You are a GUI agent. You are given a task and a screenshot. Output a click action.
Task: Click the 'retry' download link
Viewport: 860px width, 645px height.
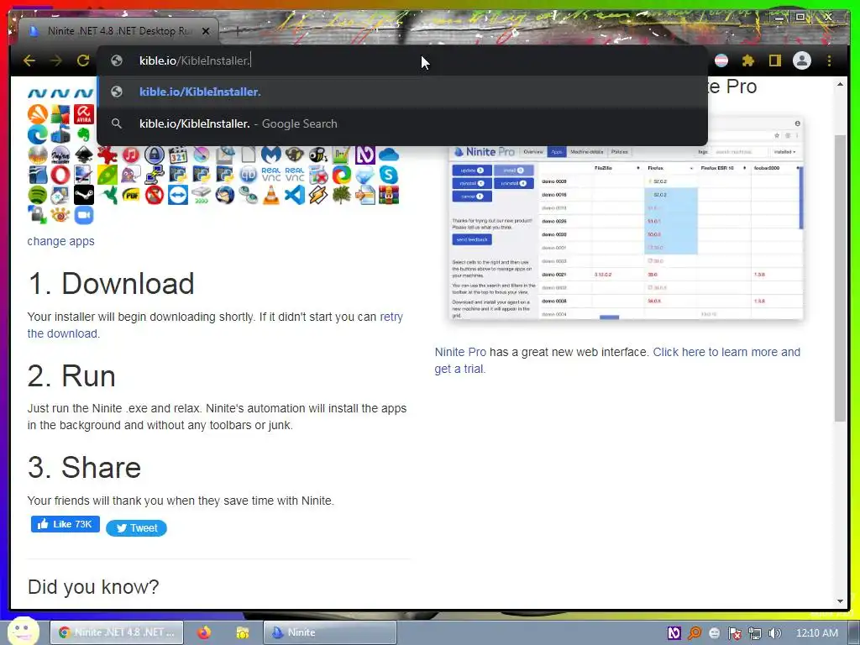[x=391, y=317]
